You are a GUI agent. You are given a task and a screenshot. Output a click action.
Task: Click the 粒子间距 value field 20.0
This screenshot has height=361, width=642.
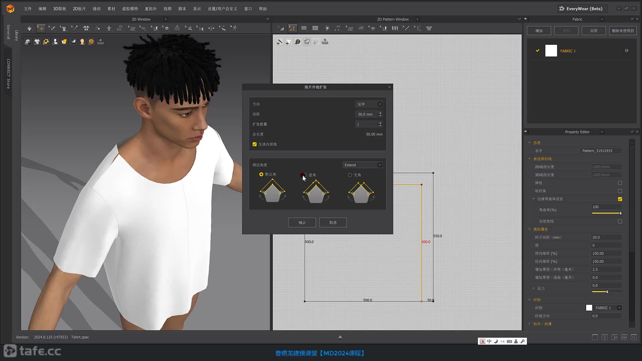point(607,237)
